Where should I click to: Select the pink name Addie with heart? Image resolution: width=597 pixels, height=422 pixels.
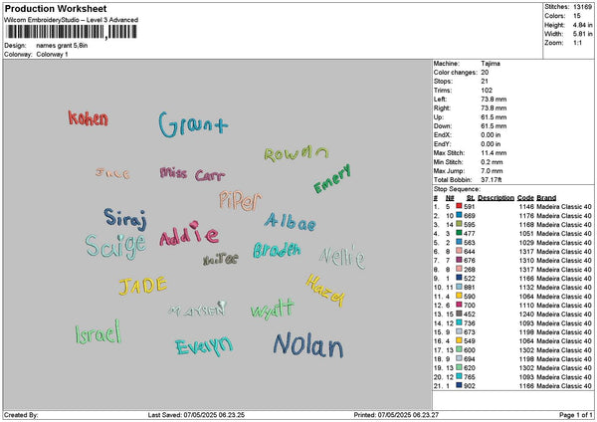(x=189, y=233)
